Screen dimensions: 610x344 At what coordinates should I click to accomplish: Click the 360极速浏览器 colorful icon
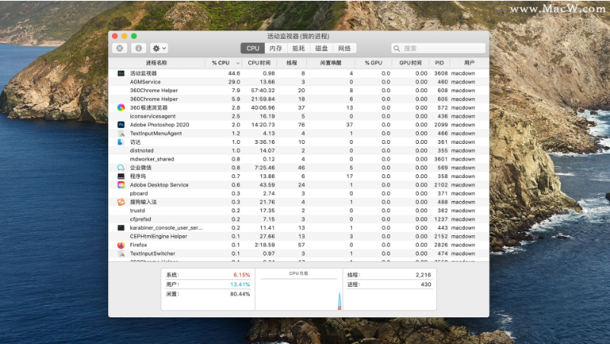pos(121,107)
